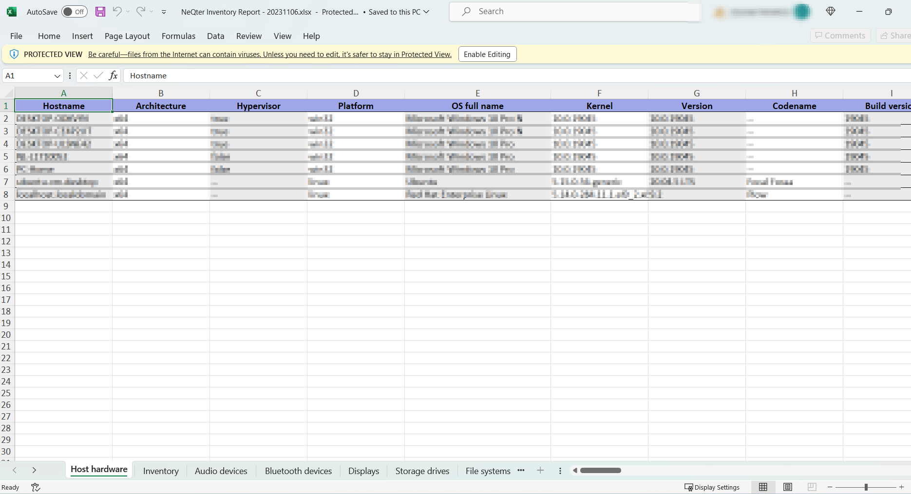Viewport: 911px width, 494px height.
Task: Click the next sheet navigation arrow
Action: coord(34,470)
